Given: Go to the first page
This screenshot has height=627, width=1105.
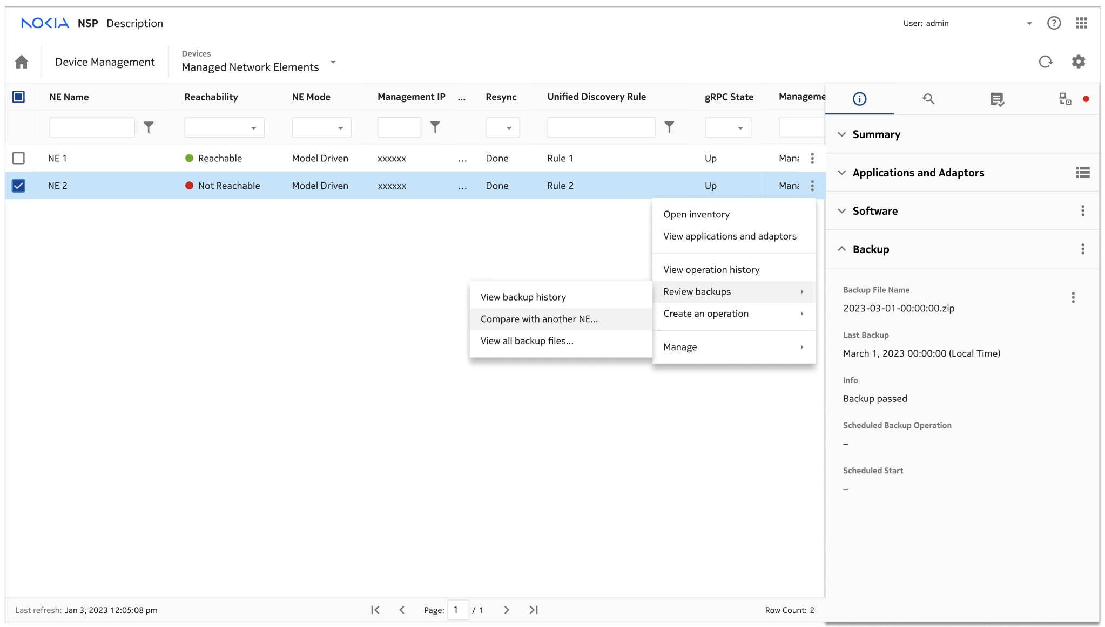Looking at the screenshot, I should pos(375,610).
